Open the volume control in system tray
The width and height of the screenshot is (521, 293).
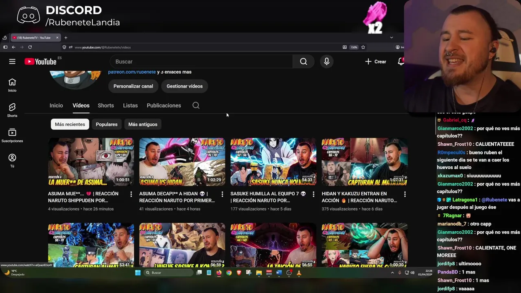(412, 273)
